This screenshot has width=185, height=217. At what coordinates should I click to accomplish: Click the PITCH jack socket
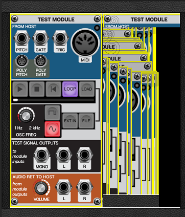(x=21, y=38)
